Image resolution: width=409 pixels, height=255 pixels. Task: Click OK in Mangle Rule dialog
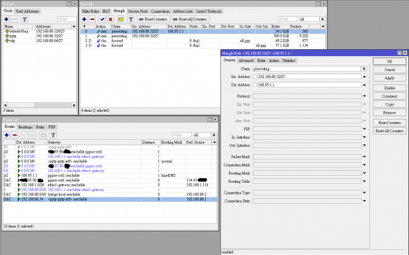coord(389,61)
